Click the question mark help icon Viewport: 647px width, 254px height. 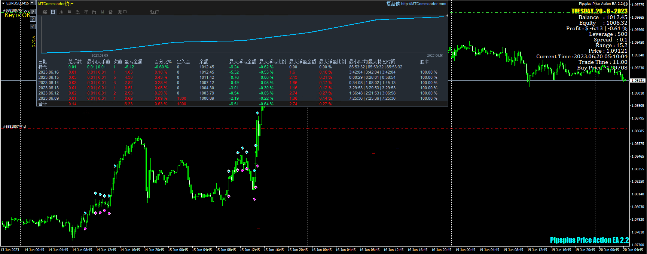point(33,19)
